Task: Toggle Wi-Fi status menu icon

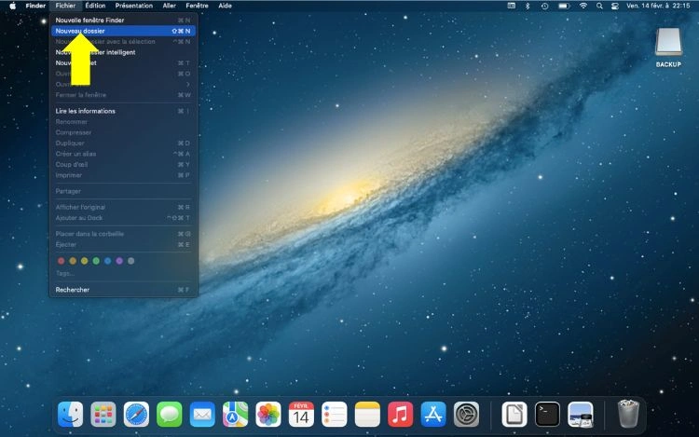Action: pos(583,6)
